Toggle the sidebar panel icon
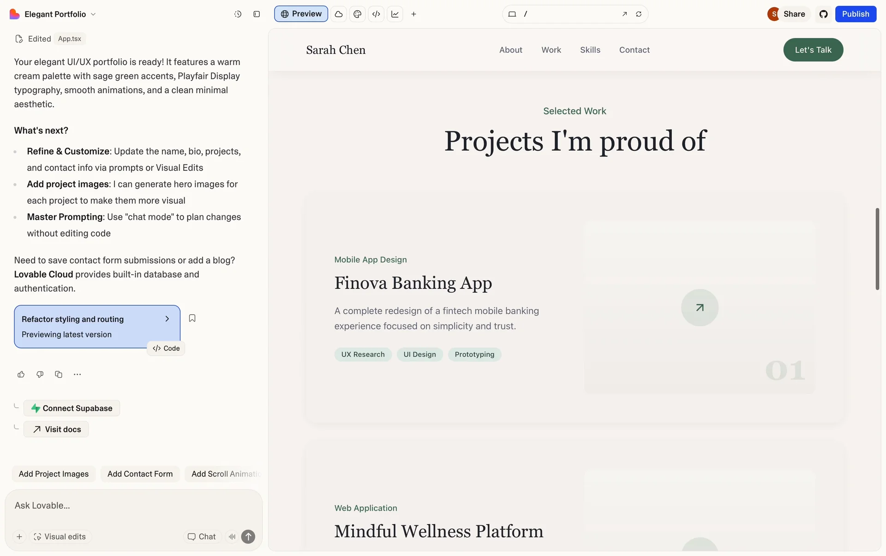Screen dimensions: 886x556 coord(257,14)
